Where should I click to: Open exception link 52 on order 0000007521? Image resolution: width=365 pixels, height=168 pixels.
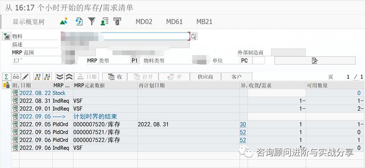point(243,132)
